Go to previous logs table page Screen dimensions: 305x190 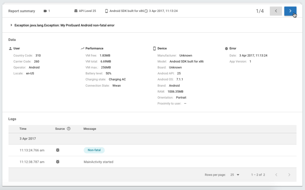[276, 175]
